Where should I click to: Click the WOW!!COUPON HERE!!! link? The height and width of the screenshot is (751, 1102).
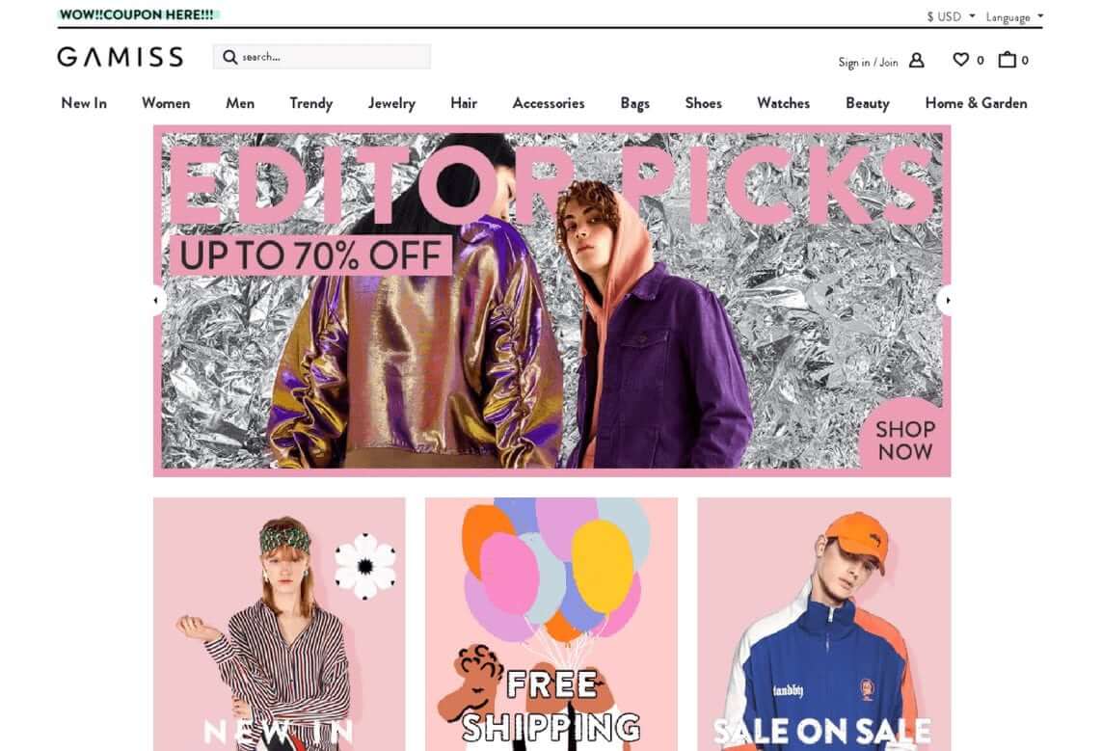137,14
